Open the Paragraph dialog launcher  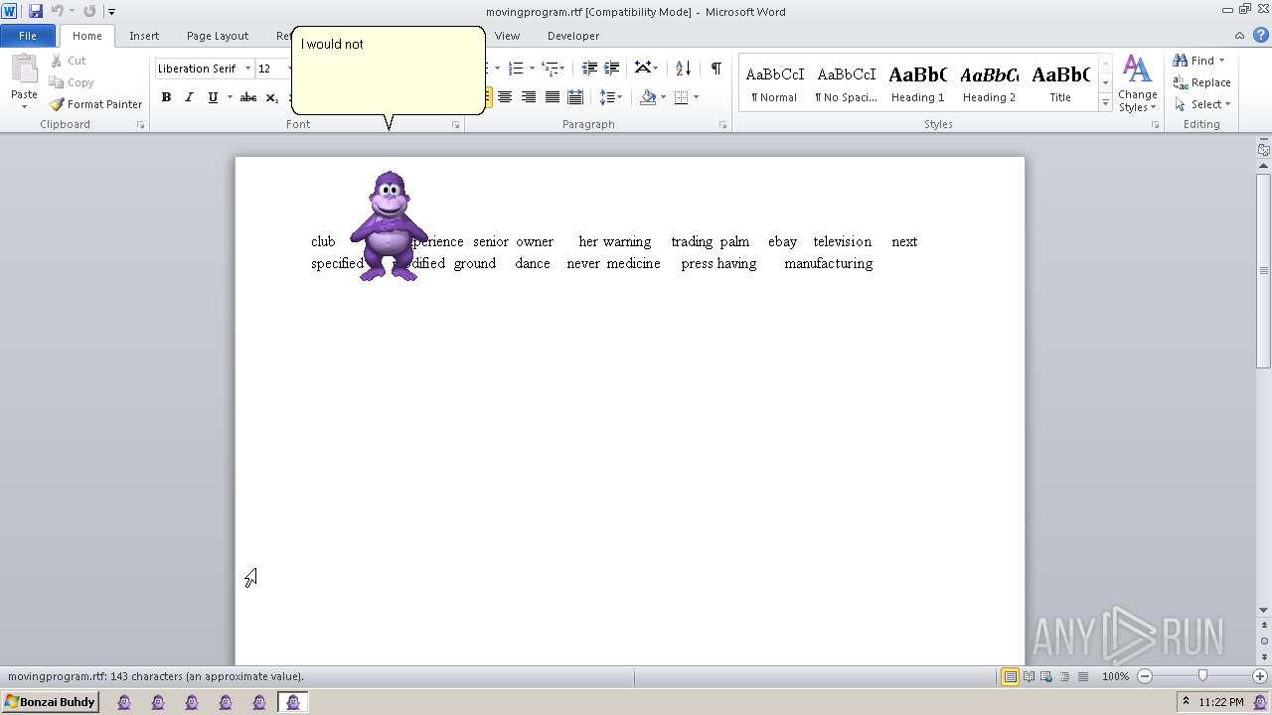tap(722, 125)
